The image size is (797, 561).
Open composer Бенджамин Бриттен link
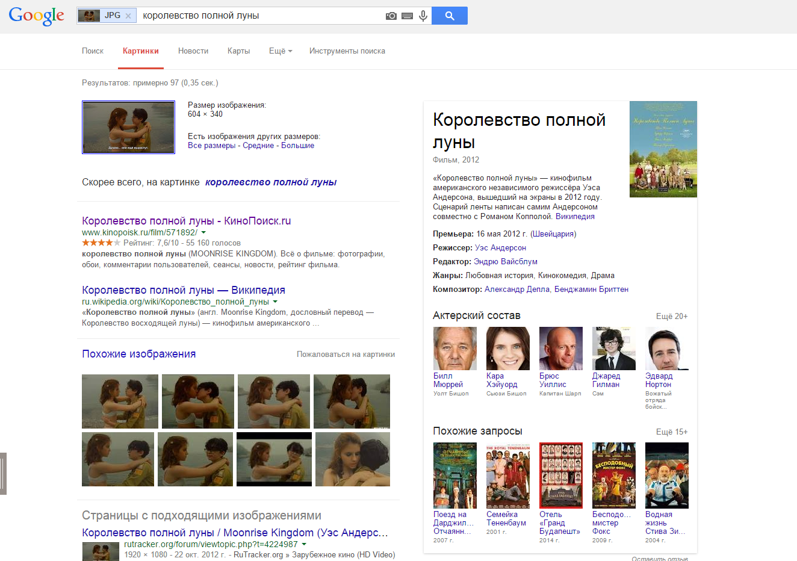coord(591,290)
